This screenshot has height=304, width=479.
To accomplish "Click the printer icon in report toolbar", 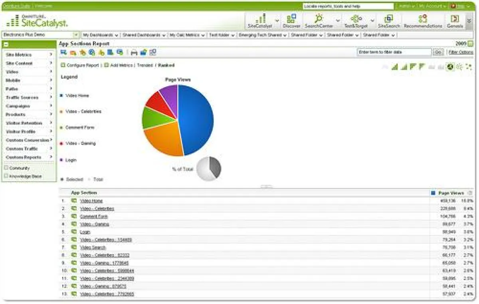I will tap(134, 52).
